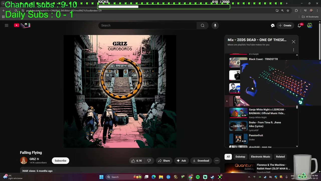Open mix panel three-dot options

[x=293, y=50]
